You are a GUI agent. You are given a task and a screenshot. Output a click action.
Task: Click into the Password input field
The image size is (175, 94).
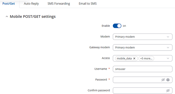(x=137, y=80)
